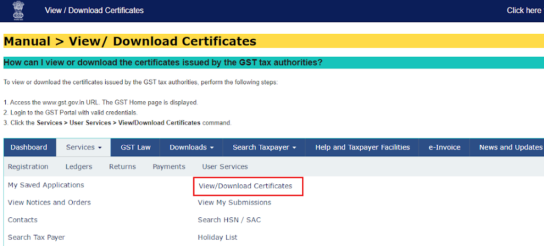This screenshot has width=544, height=246.
Task: Expand the Services dropdown menu
Action: 83,147
